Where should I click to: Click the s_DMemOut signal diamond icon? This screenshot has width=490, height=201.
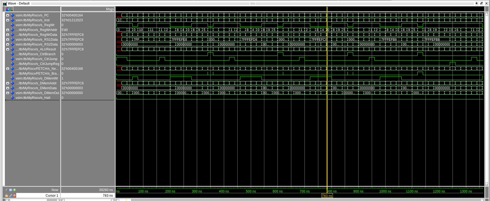[12, 93]
